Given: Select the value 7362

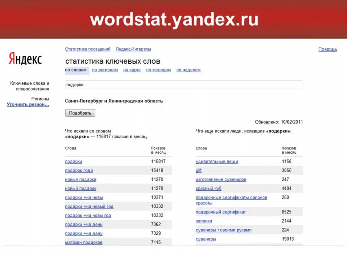Looking at the screenshot, I should [156, 224].
